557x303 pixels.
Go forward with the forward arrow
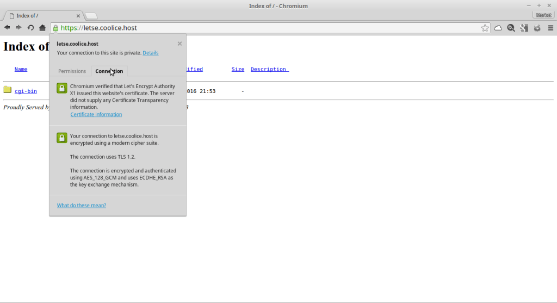point(18,28)
